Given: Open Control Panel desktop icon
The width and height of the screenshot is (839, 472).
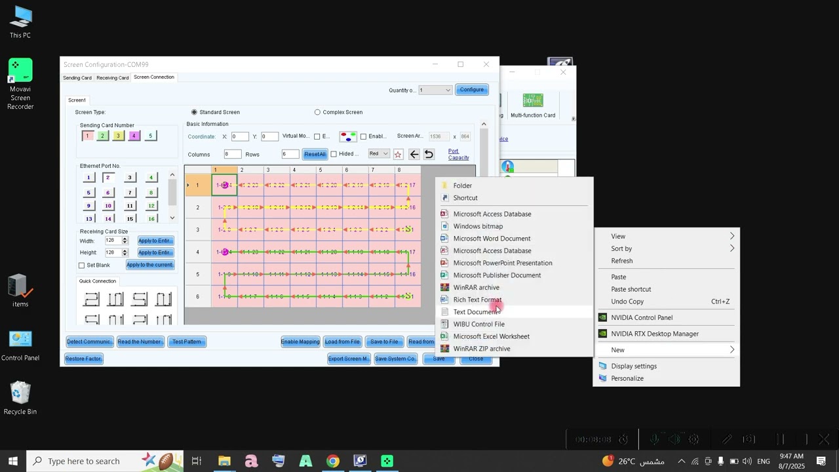Looking at the screenshot, I should point(20,345).
